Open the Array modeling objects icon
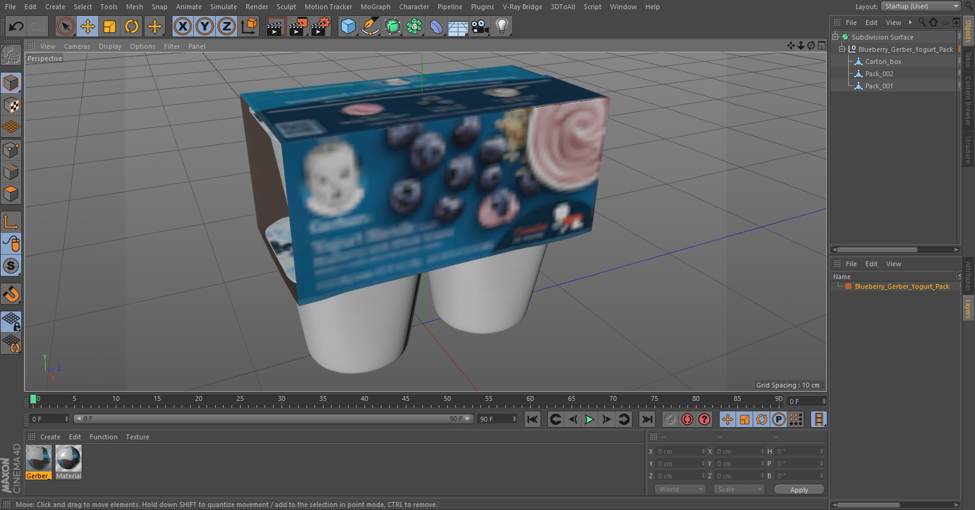This screenshot has width=975, height=510. coord(414,26)
